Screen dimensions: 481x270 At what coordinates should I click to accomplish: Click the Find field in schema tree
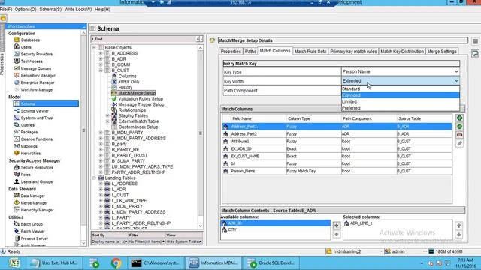point(144,39)
